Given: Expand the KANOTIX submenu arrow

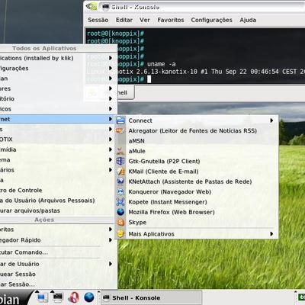Looking at the screenshot, I should (x=111, y=140).
